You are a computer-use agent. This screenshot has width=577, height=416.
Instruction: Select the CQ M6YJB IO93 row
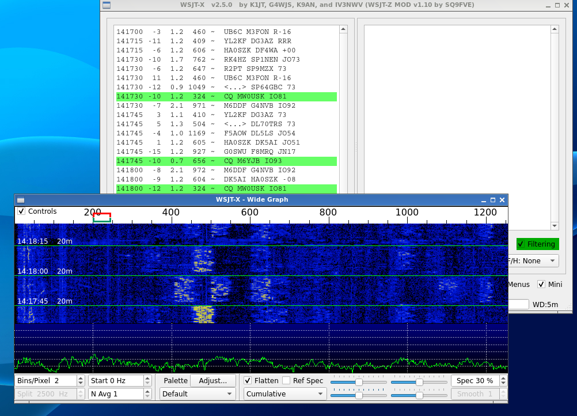[226, 161]
